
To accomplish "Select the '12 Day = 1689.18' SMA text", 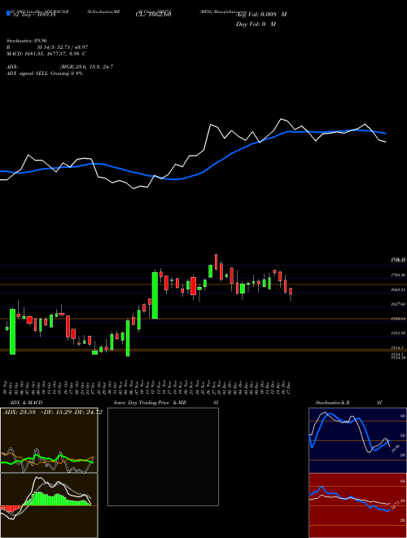I will click(33, 15).
